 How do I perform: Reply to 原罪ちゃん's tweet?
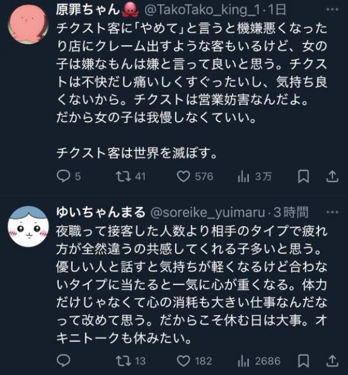tap(63, 176)
